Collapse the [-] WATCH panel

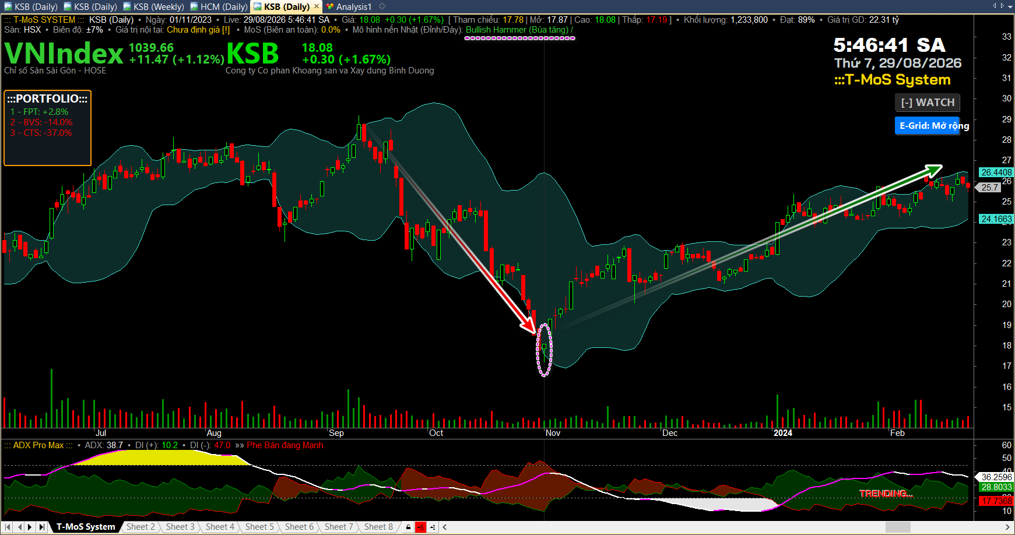[928, 103]
